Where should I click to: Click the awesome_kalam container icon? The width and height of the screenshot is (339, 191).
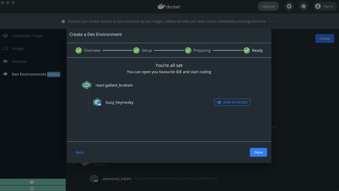[94, 179]
